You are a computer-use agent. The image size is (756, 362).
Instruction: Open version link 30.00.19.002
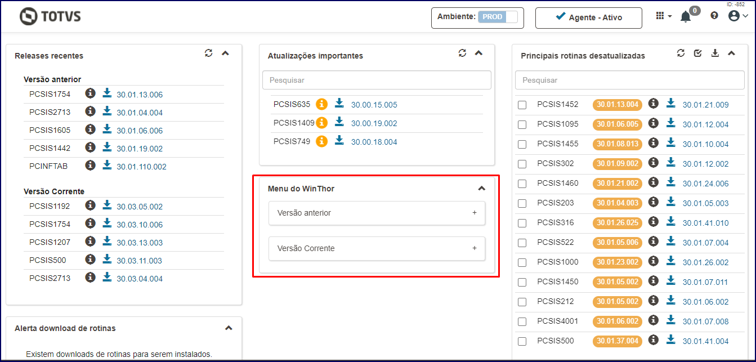coord(374,123)
